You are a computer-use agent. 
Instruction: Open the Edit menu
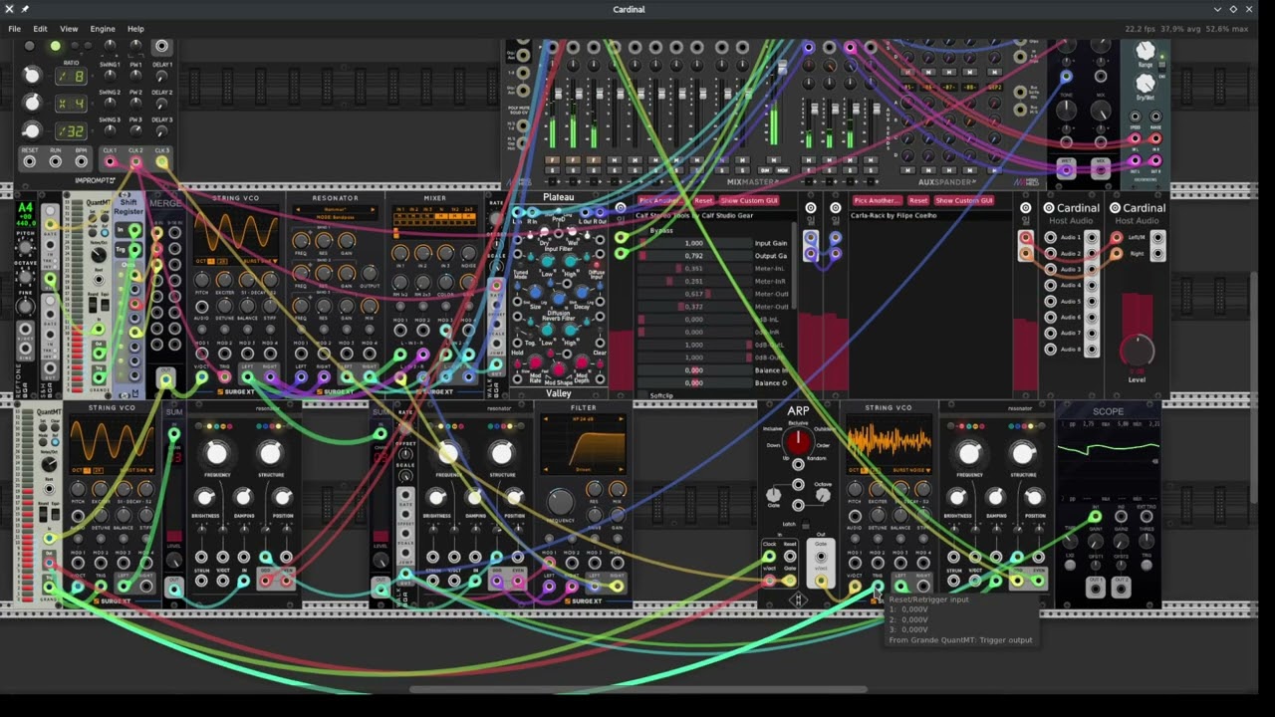pos(40,29)
